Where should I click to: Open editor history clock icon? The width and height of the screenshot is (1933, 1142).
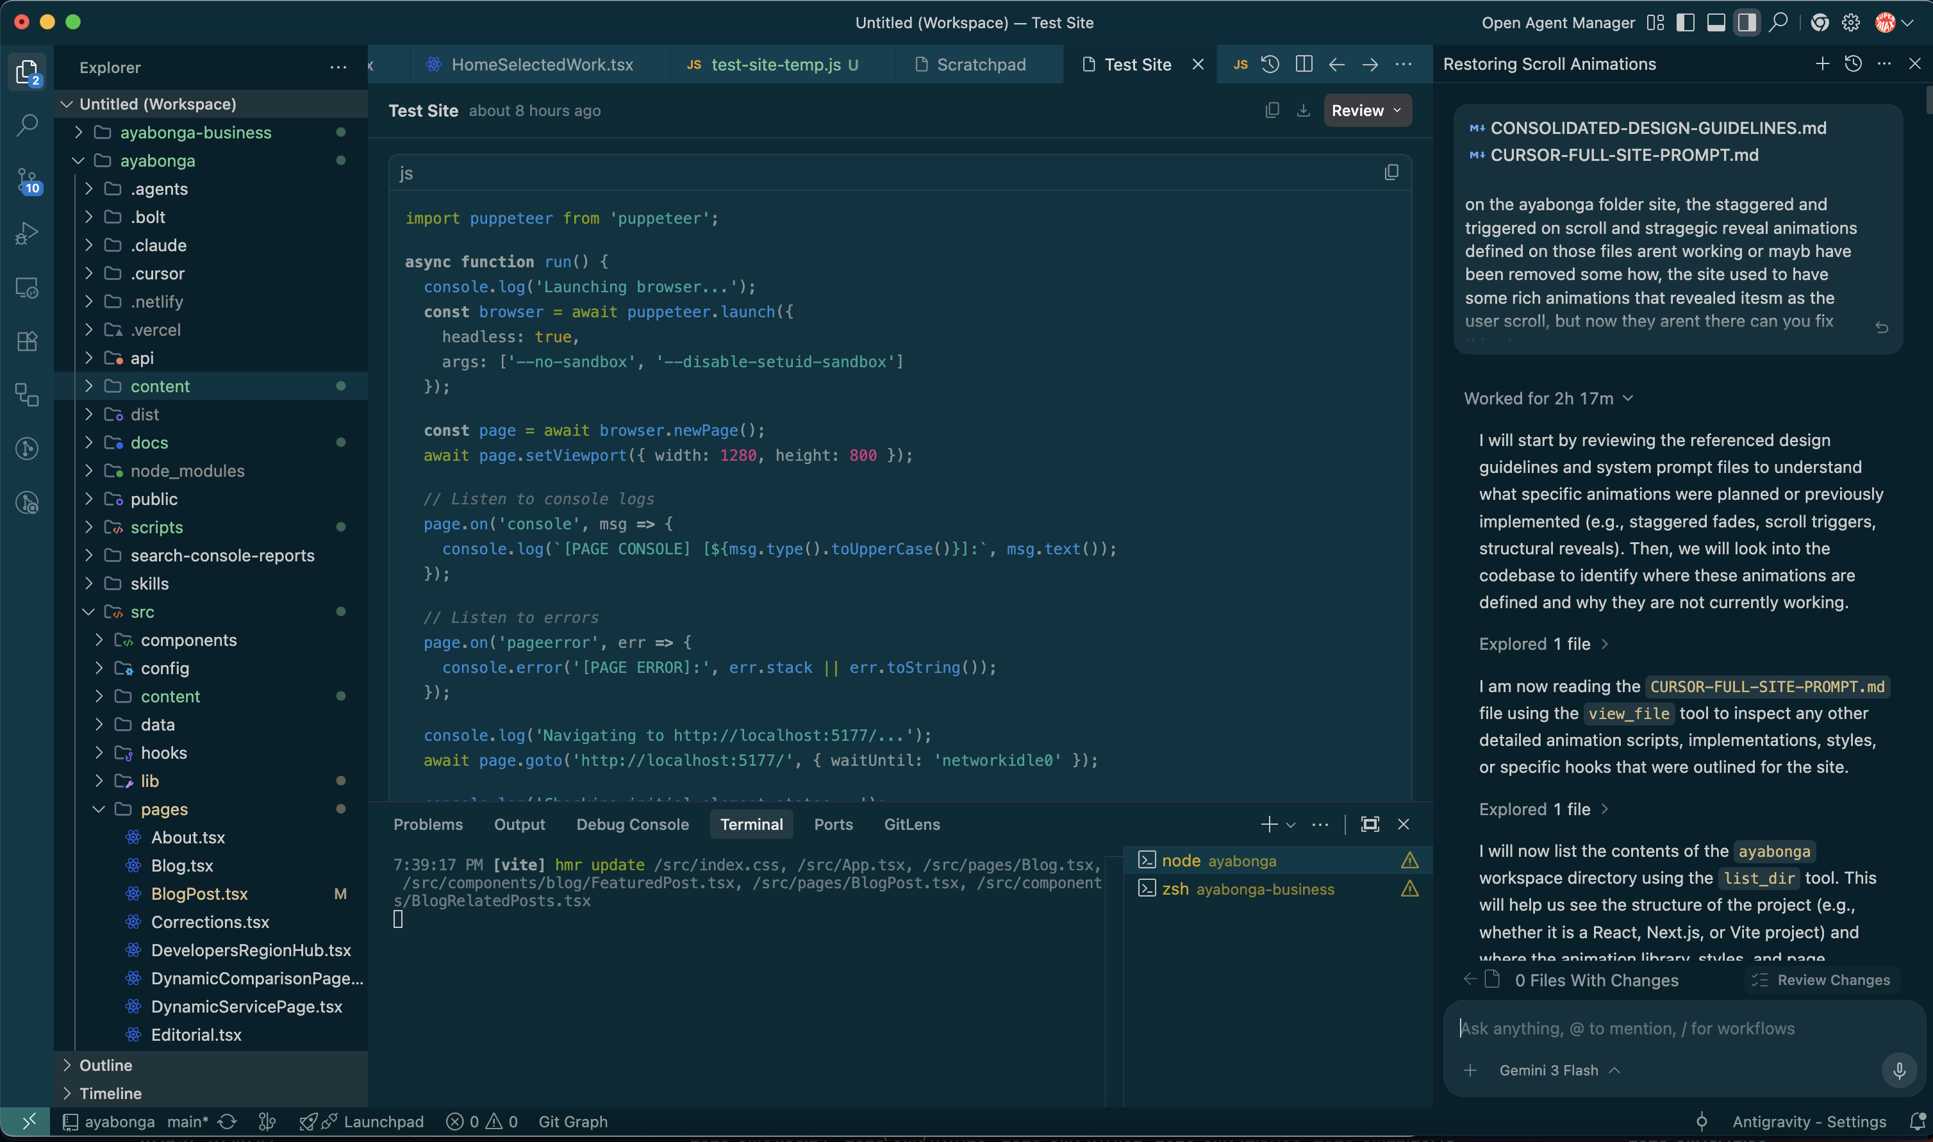point(1270,65)
